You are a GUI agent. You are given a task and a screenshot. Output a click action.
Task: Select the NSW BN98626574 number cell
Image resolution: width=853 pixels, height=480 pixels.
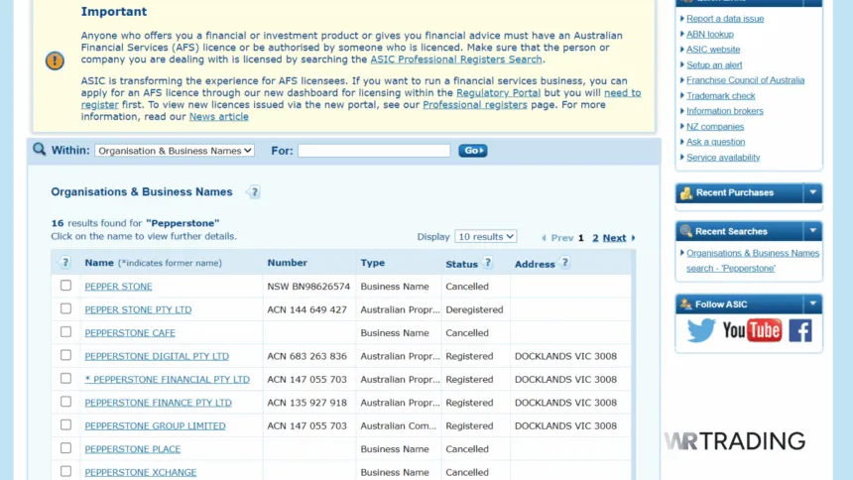(x=308, y=287)
